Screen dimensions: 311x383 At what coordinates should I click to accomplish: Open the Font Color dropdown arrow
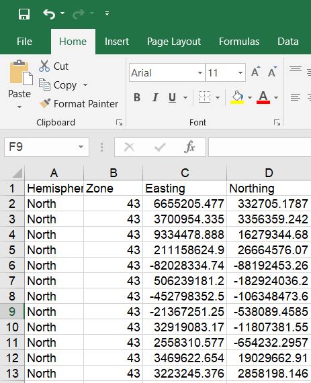276,98
